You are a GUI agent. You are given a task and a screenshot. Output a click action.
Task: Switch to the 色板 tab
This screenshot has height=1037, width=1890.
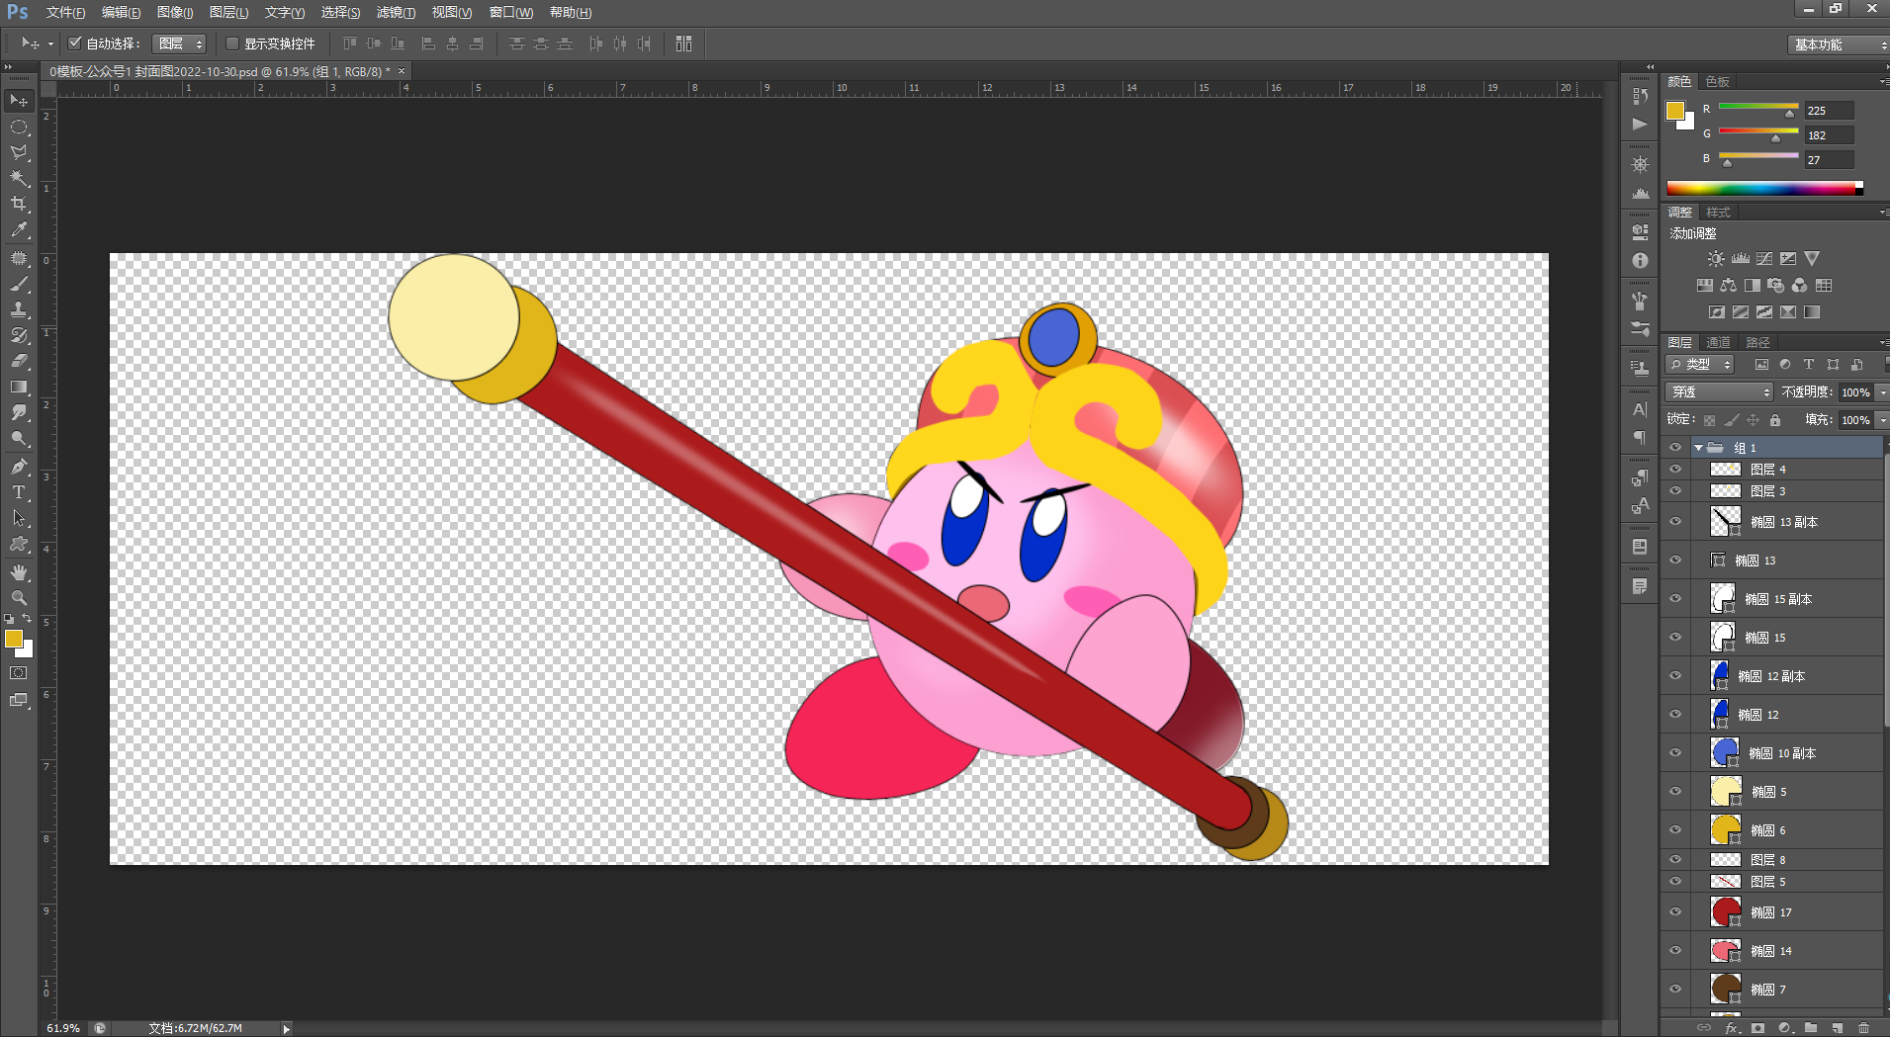coord(1717,81)
